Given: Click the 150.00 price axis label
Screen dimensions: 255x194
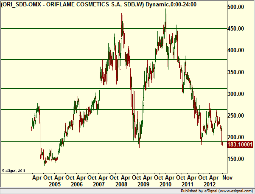Looking at the screenshot, I should point(236,159).
